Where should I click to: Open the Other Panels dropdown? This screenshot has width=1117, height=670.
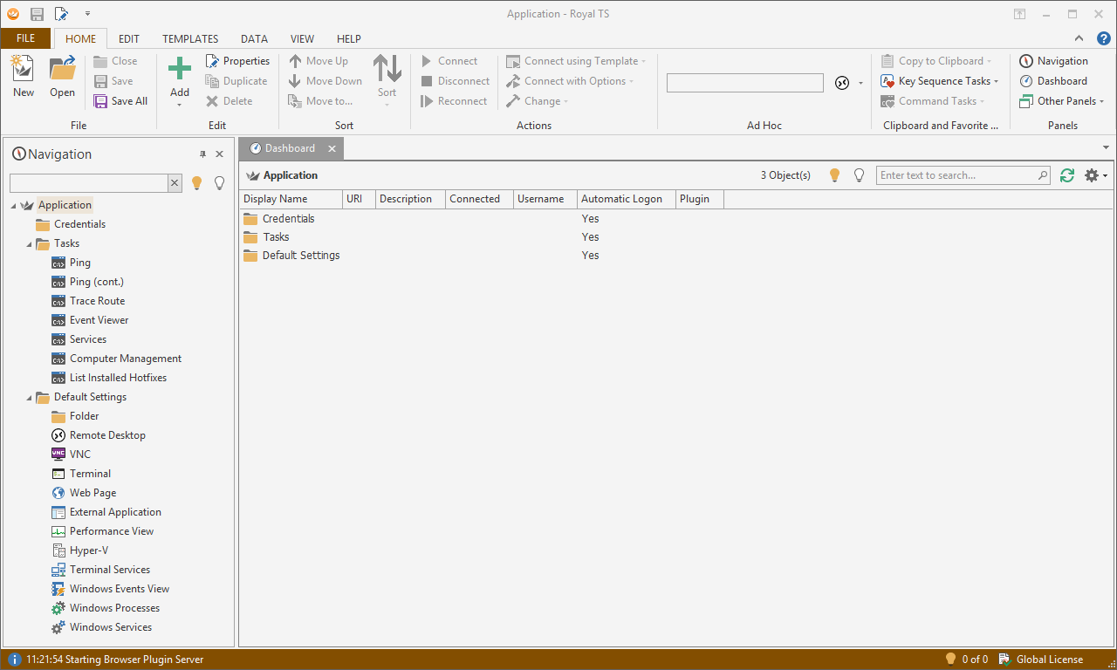point(1101,101)
